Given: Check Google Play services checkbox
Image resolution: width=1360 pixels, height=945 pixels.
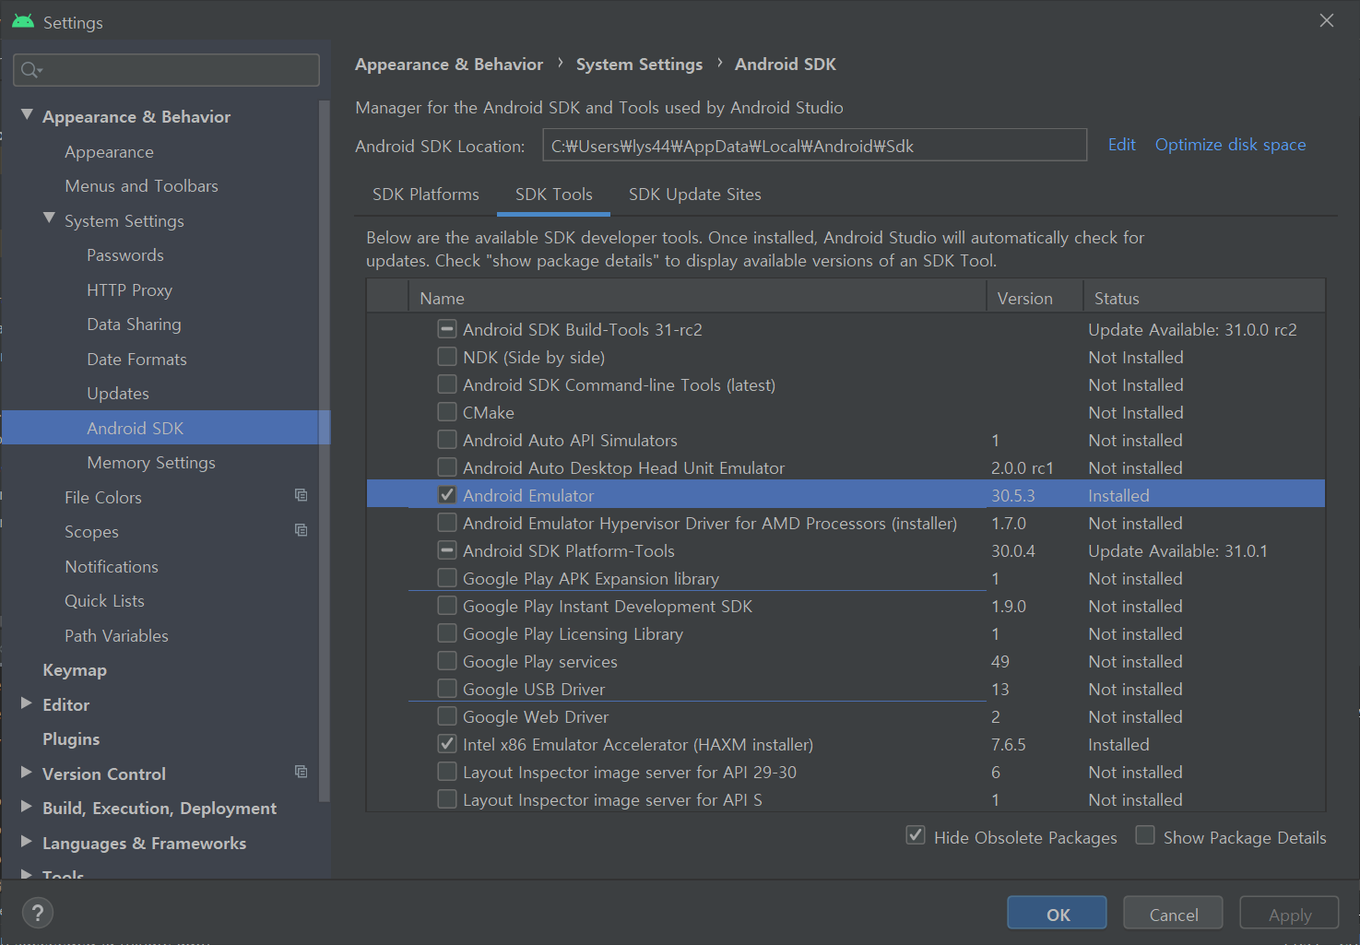Looking at the screenshot, I should click(x=447, y=660).
